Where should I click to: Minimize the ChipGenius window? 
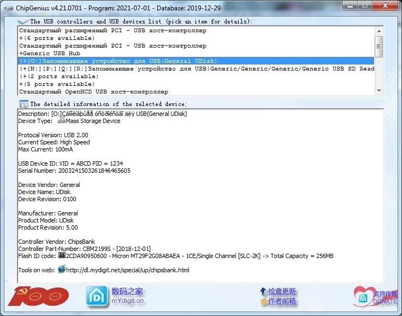350,5
